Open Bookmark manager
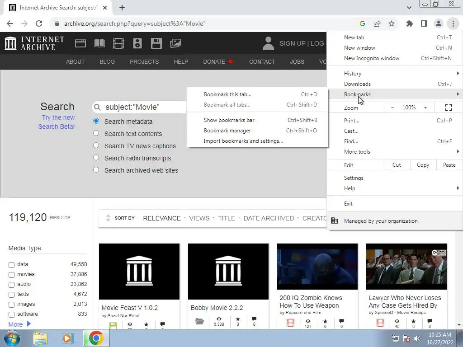 (257, 131)
